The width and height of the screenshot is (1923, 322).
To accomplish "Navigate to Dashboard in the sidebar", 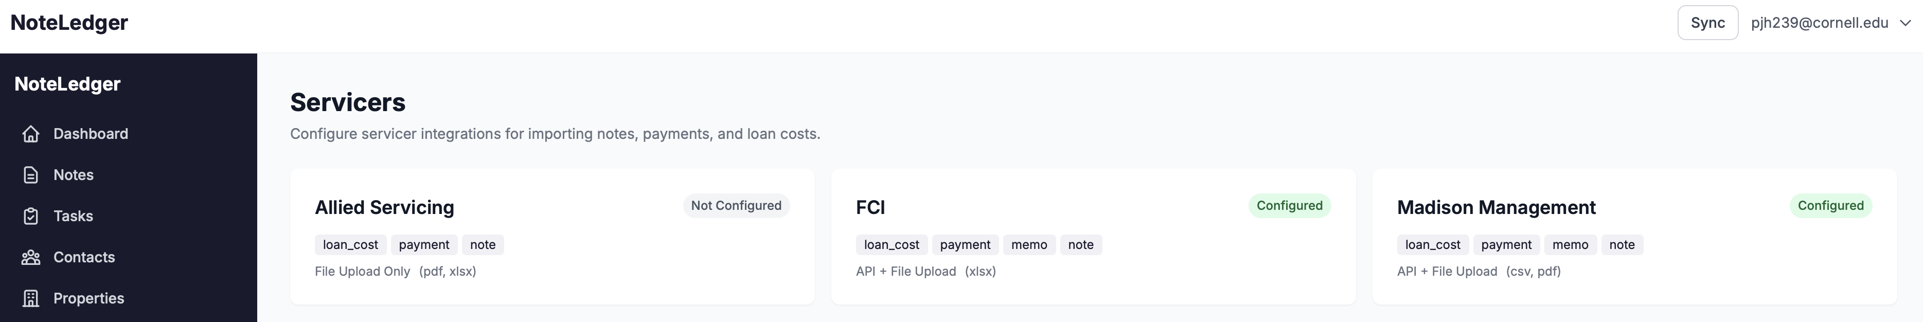I will (90, 134).
